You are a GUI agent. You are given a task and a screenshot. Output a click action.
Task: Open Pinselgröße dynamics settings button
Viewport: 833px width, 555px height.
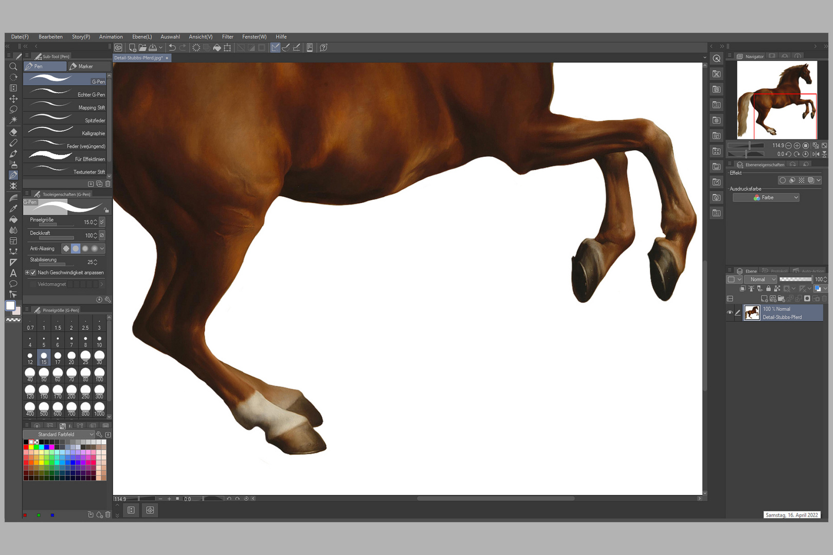tap(102, 222)
